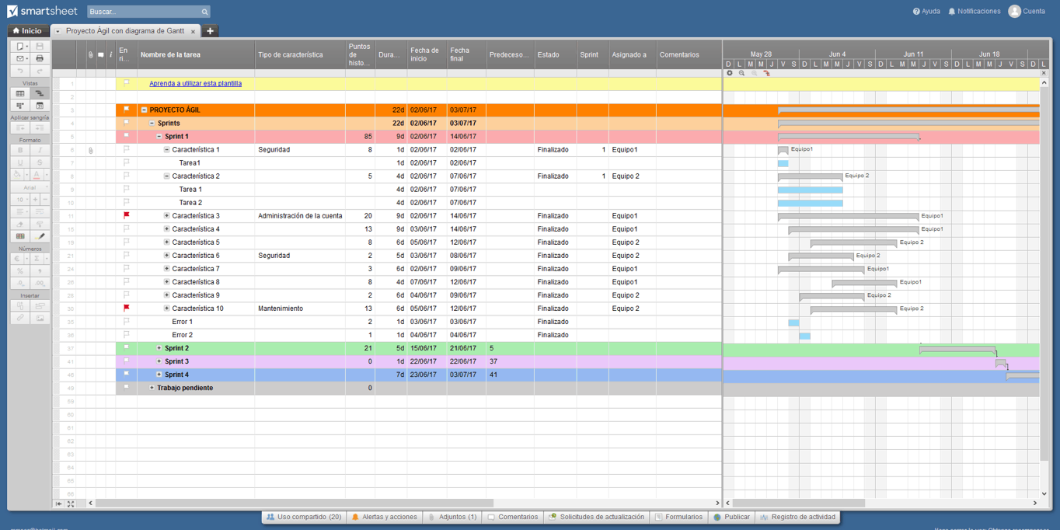Click the Ayuda help link

coord(926,12)
